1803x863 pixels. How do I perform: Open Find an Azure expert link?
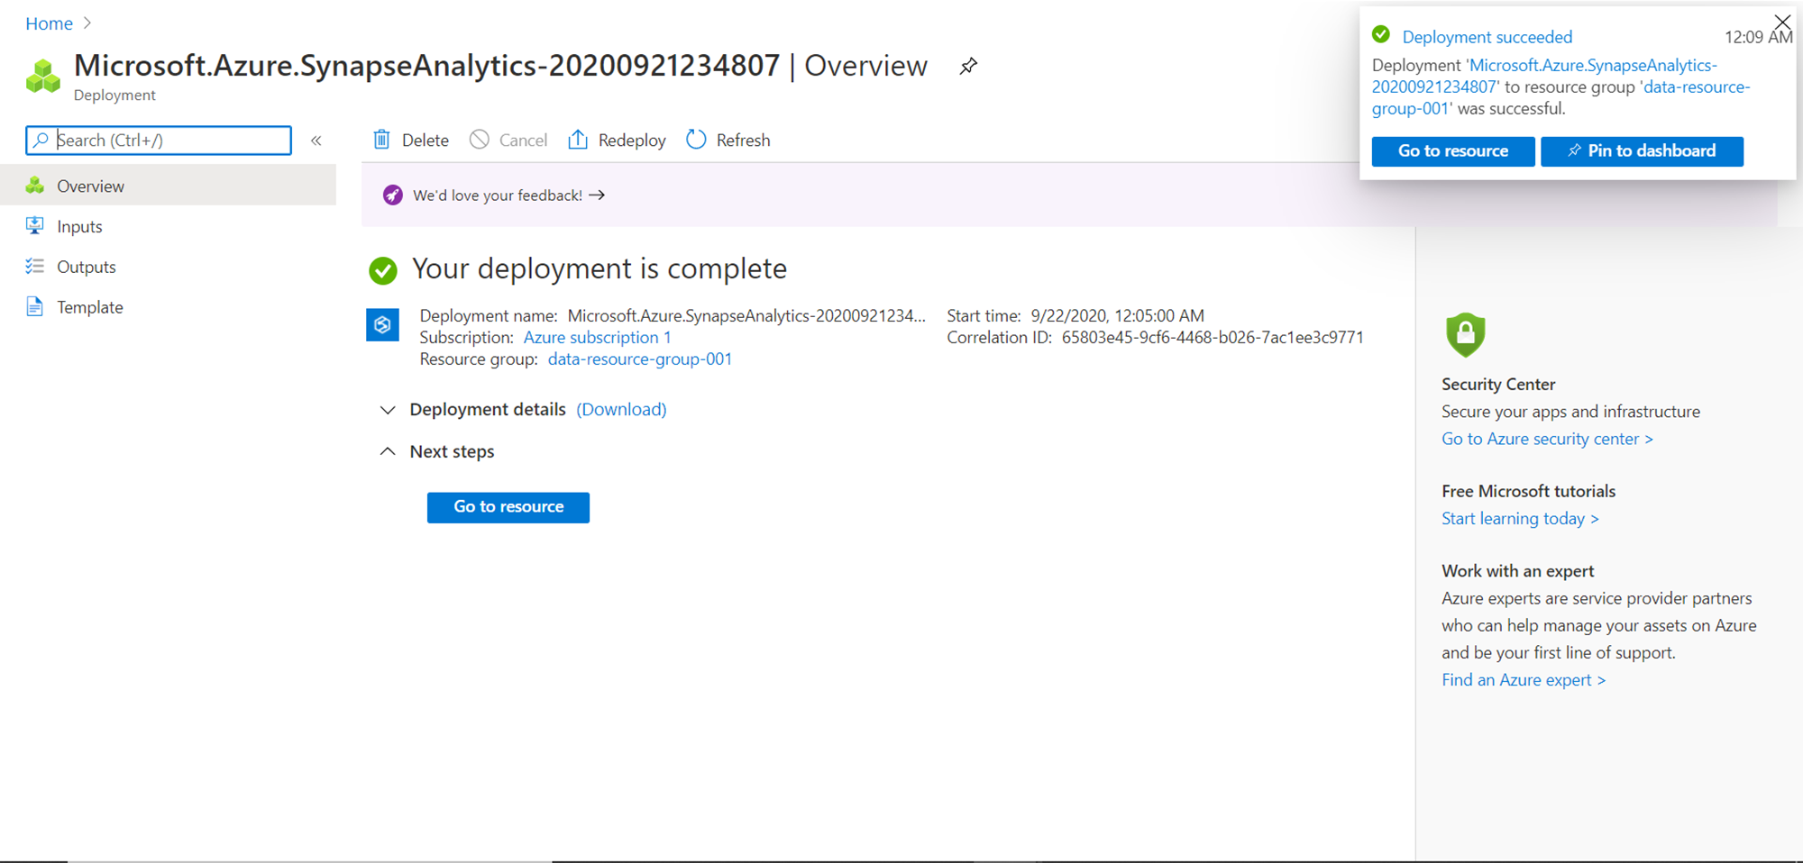[1524, 680]
